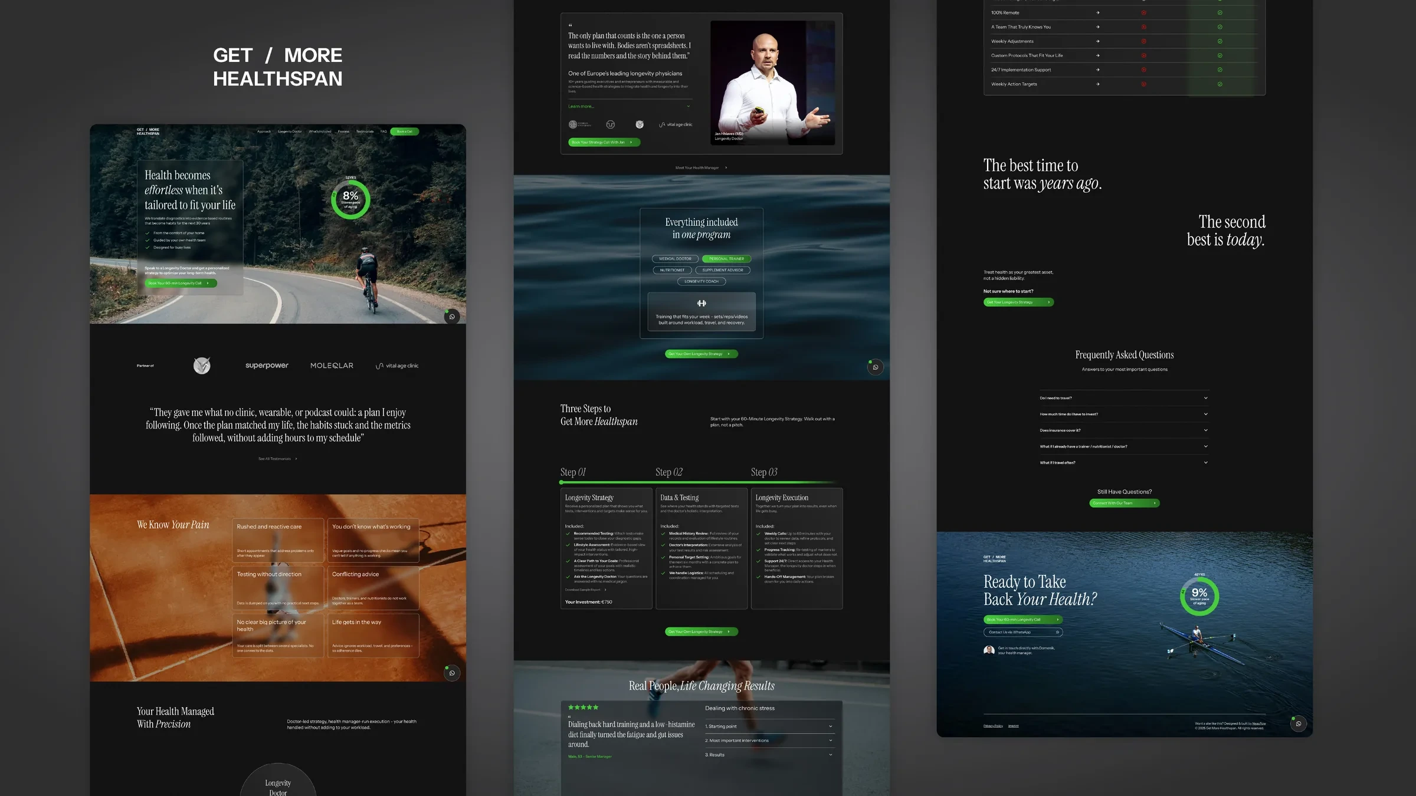Click vital age clinic logo in doctor card
This screenshot has width=1416, height=796.
click(676, 124)
